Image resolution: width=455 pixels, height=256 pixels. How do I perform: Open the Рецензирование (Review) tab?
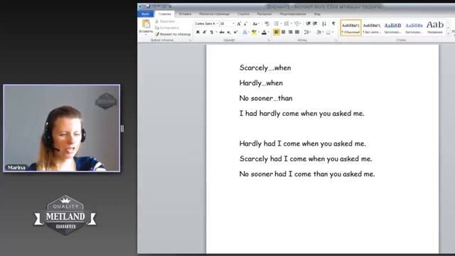tap(292, 14)
